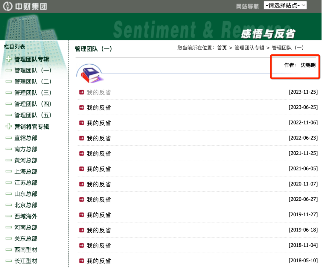
Task: Select 河南总部 in the column list
Action: pos(26,227)
